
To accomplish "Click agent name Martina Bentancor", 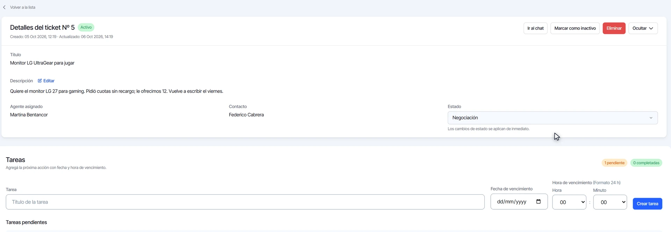I will [29, 115].
